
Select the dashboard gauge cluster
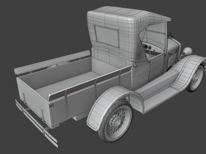pyautogui.click(x=147, y=47)
